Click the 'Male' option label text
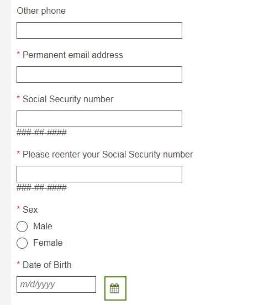 pos(43,226)
